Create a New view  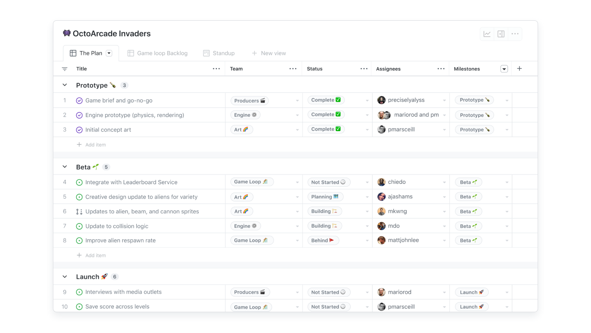coord(269,53)
